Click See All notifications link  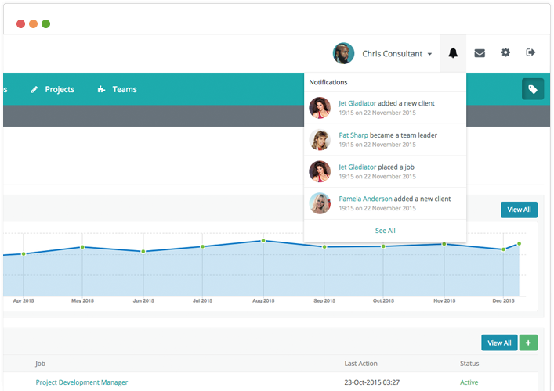click(x=385, y=231)
